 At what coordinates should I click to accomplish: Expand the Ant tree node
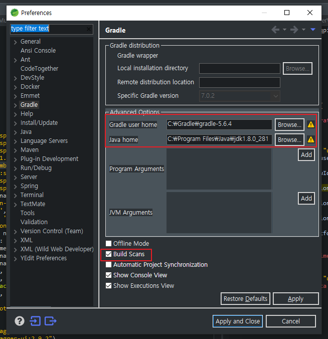(x=16, y=60)
